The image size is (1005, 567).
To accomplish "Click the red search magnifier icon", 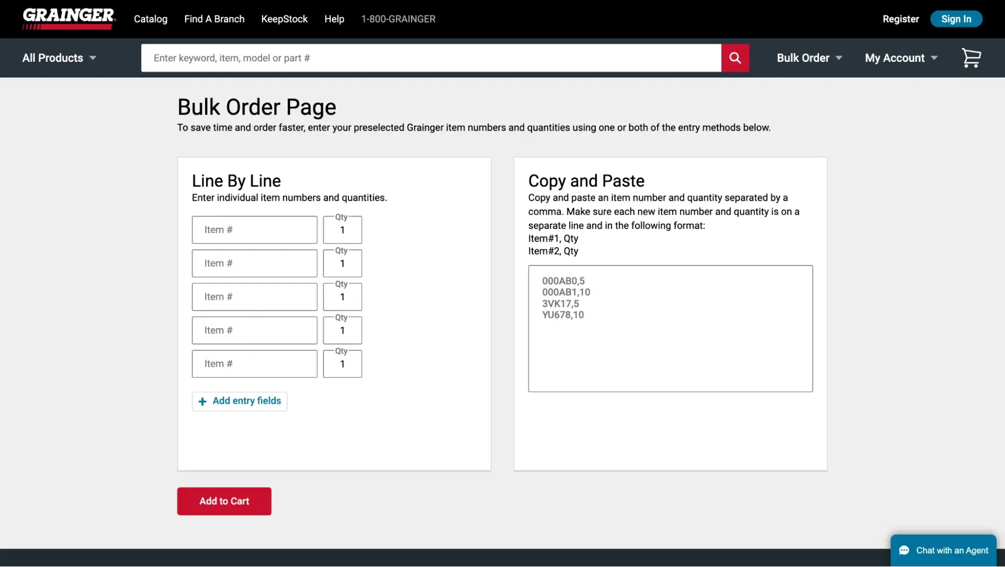I will (735, 58).
